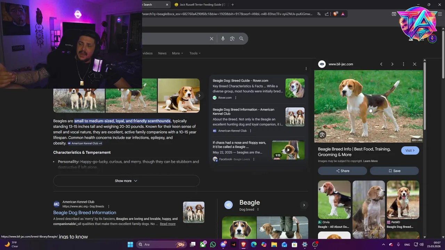Open Brave Shields lion icon
This screenshot has width=445, height=250.
(x=335, y=14)
